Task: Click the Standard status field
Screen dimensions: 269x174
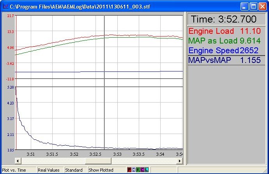Action: tap(74, 170)
